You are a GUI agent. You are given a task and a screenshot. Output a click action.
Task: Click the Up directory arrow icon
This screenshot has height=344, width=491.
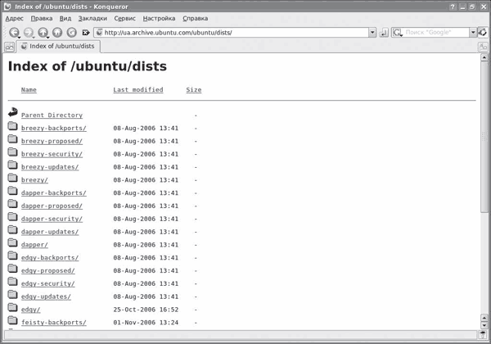[43, 33]
